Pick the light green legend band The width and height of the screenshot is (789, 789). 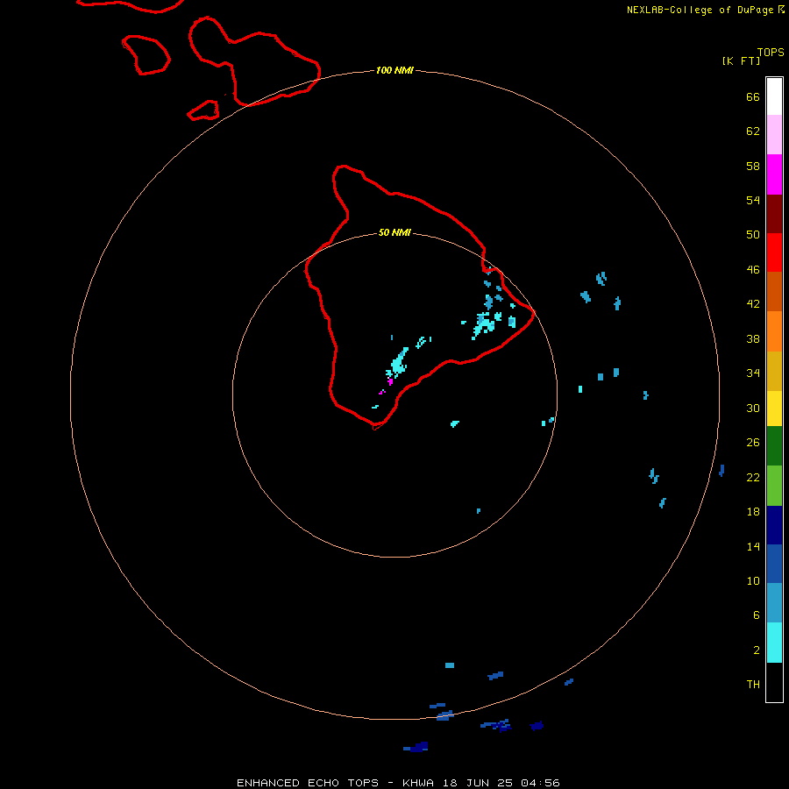(x=774, y=486)
